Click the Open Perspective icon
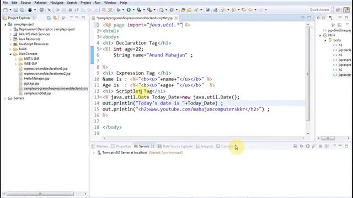Viewport: 353px width, 198px height. pyautogui.click(x=338, y=10)
